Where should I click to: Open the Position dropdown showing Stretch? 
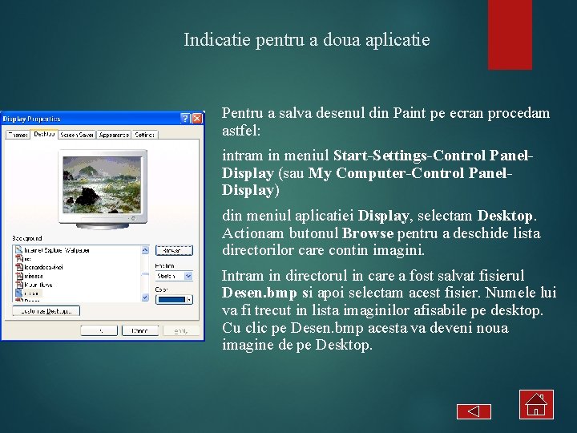pyautogui.click(x=174, y=276)
